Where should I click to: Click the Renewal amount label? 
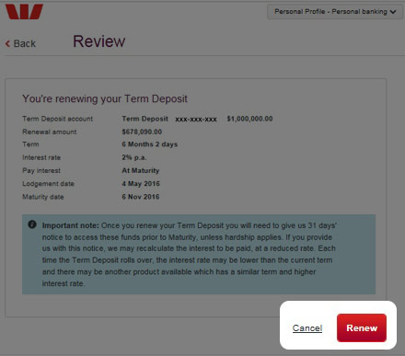tap(50, 132)
